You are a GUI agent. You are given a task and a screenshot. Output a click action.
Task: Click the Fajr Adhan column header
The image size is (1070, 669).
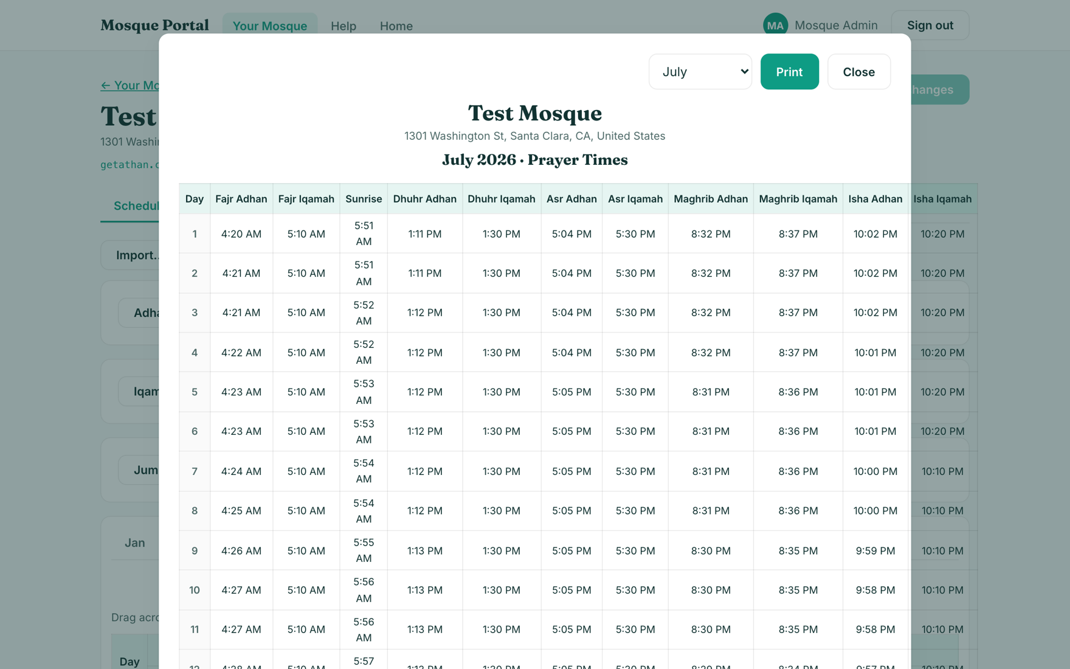pos(241,199)
